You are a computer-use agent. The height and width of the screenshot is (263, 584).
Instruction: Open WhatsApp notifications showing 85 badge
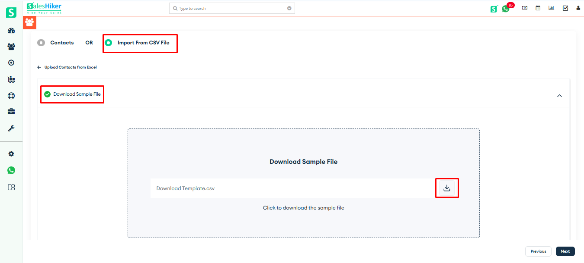(506, 8)
